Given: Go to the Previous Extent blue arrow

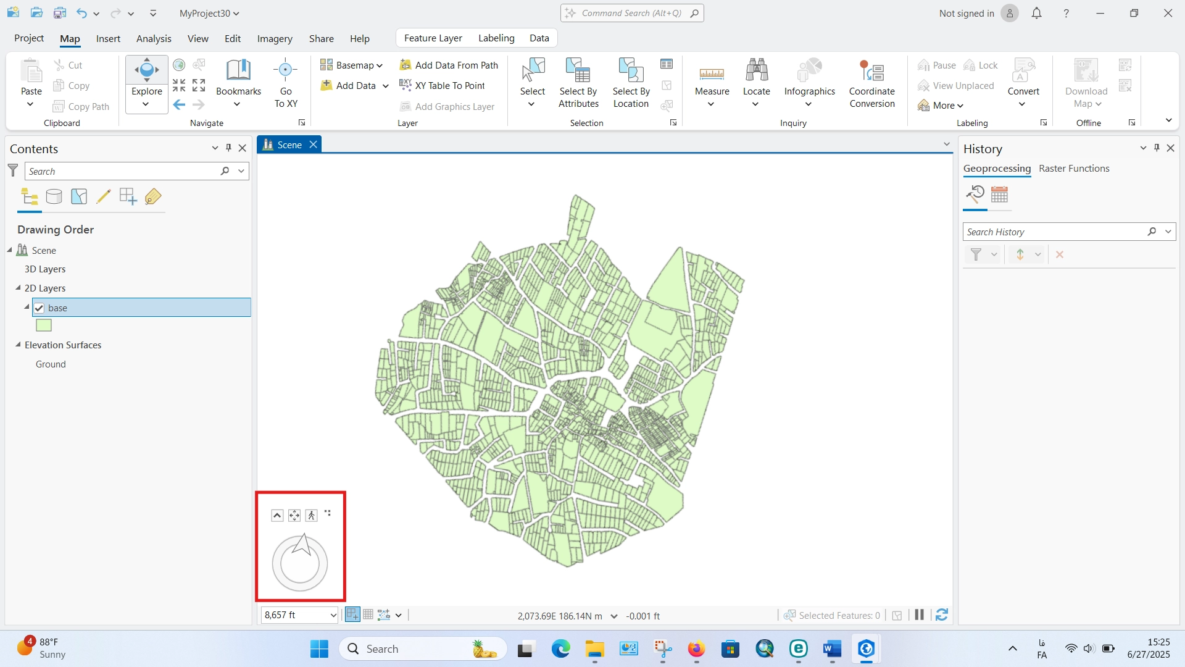Looking at the screenshot, I should [179, 105].
